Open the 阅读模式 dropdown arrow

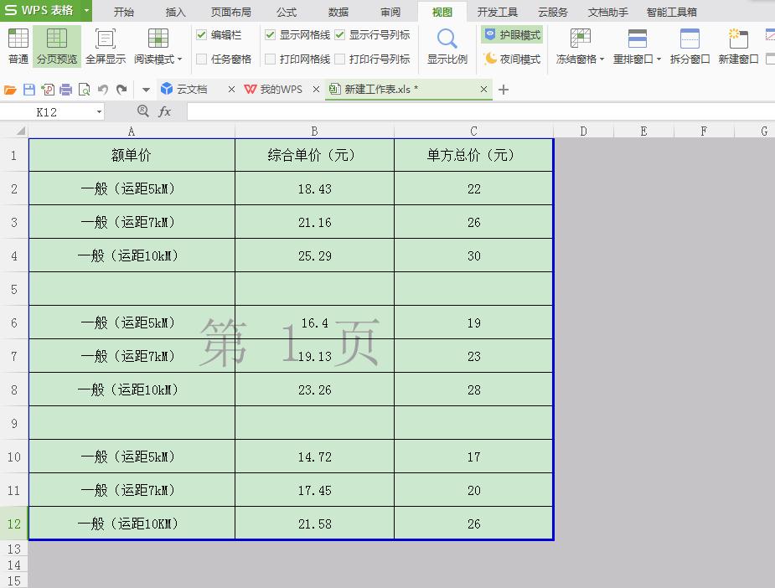click(x=178, y=59)
